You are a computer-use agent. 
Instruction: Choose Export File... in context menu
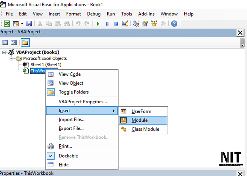coord(82,128)
